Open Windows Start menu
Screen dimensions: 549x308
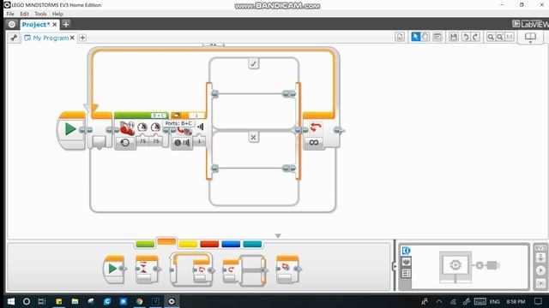click(11, 301)
